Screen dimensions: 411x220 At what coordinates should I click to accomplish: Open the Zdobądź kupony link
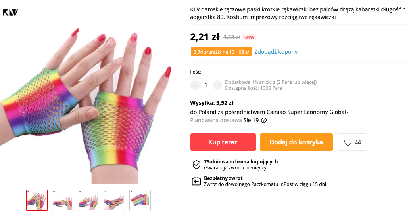(276, 52)
